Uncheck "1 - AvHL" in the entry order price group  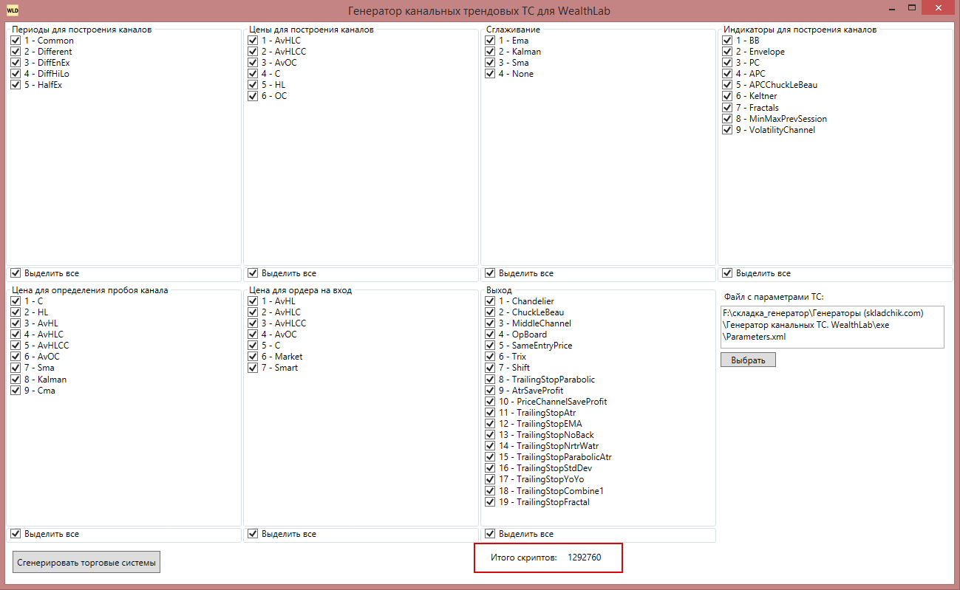253,301
